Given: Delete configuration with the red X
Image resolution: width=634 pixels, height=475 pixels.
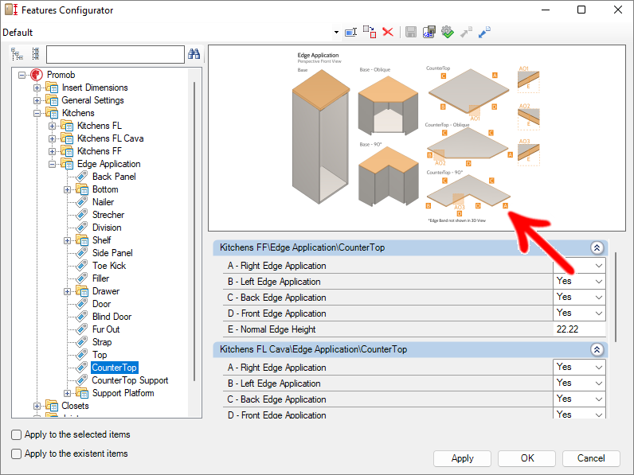Looking at the screenshot, I should (388, 32).
